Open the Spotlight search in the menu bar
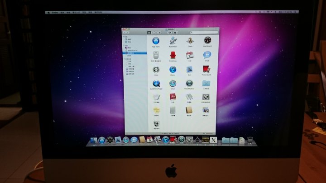 [295, 12]
